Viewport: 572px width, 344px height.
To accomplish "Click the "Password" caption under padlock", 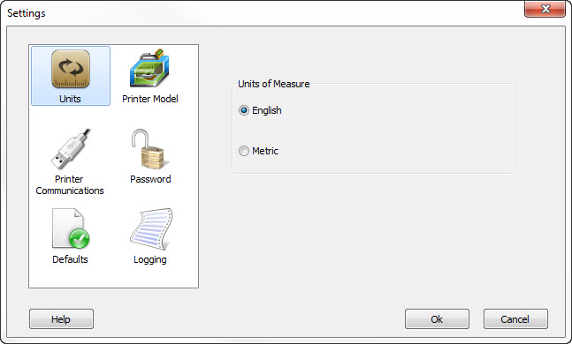I will (x=150, y=179).
